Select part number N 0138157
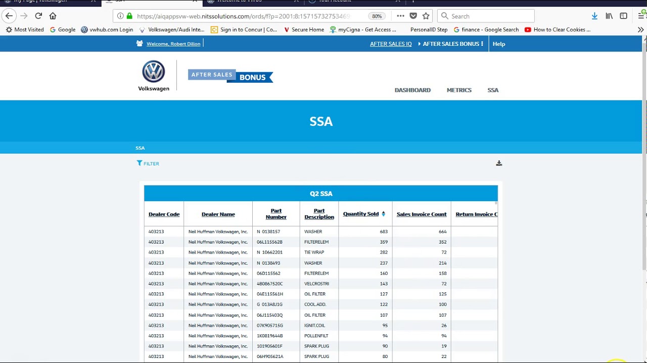The image size is (647, 363). coord(268,232)
